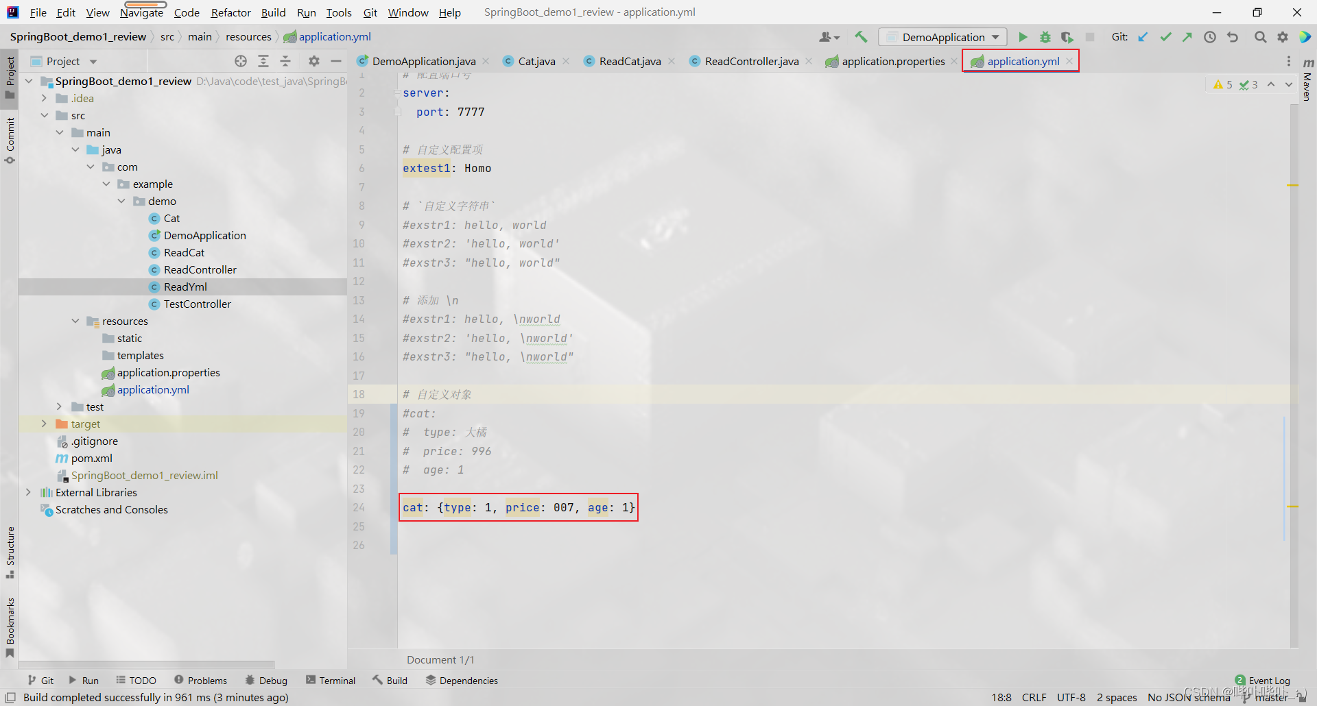Open Project panel options gear
The image size is (1317, 706).
(314, 61)
